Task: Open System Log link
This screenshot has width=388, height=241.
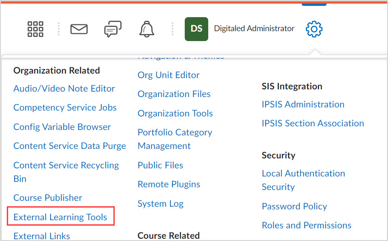Action: pyautogui.click(x=161, y=204)
